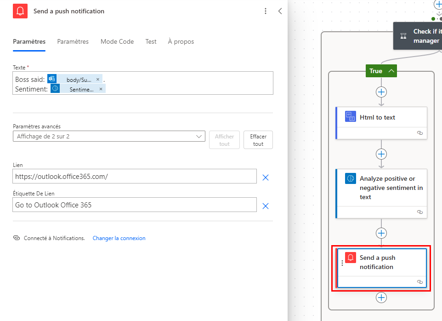Click the sentiment analysis brain icon on card
This screenshot has height=321, width=442.
351,178
